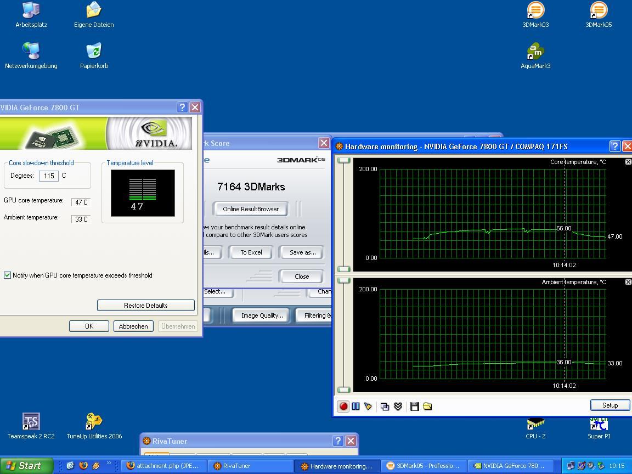632x474 pixels.
Task: Click the GPU core temperature field 47 C
Action: [81, 202]
